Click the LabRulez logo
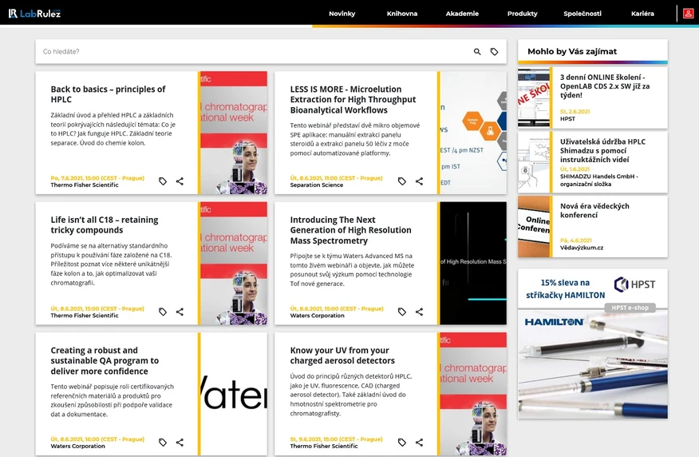 [x=34, y=14]
